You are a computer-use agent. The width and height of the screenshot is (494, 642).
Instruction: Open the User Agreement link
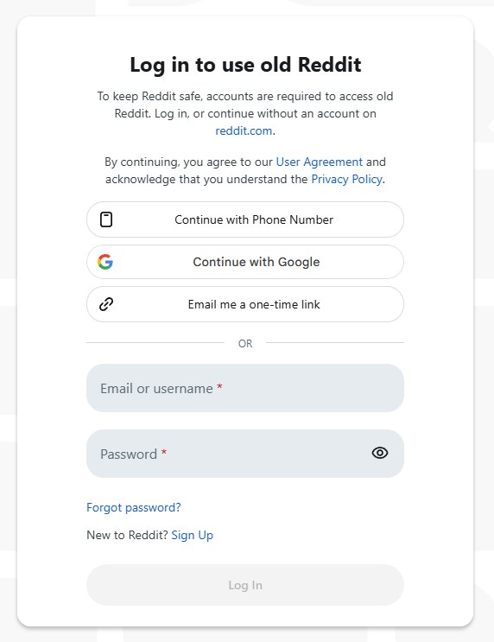320,162
